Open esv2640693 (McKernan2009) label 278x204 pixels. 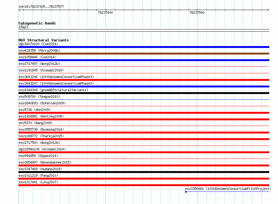point(42,103)
